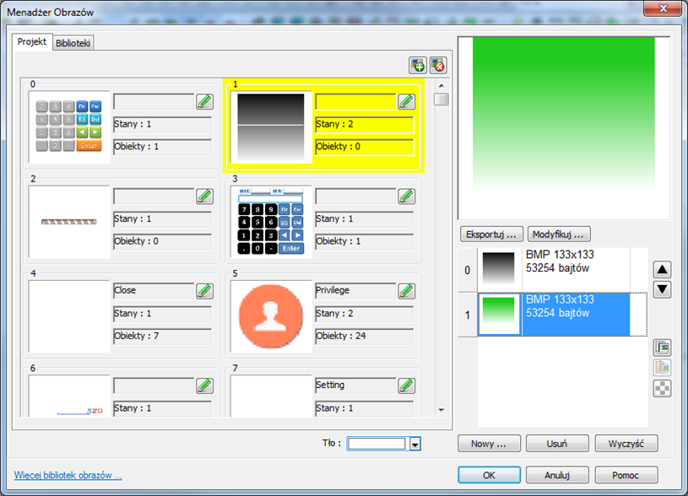The width and height of the screenshot is (688, 496).
Task: Click the copy state icon below the arrows
Action: (662, 348)
